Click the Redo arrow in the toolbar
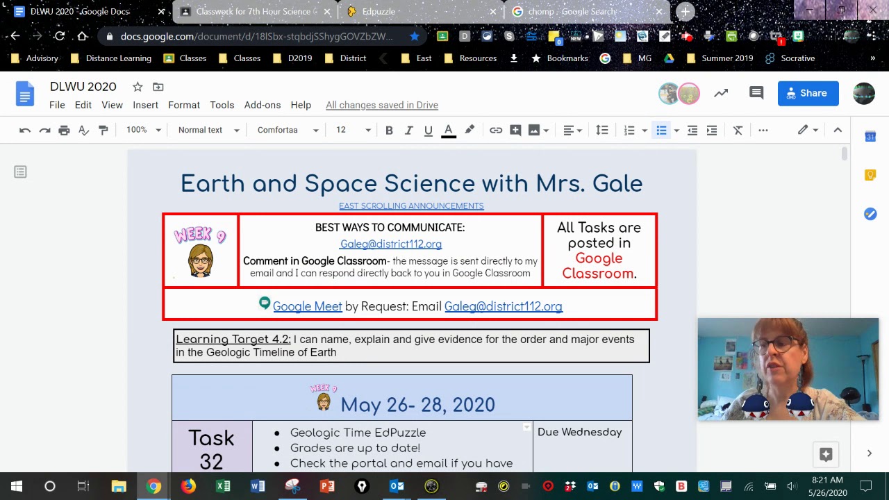889x500 pixels. click(x=44, y=130)
